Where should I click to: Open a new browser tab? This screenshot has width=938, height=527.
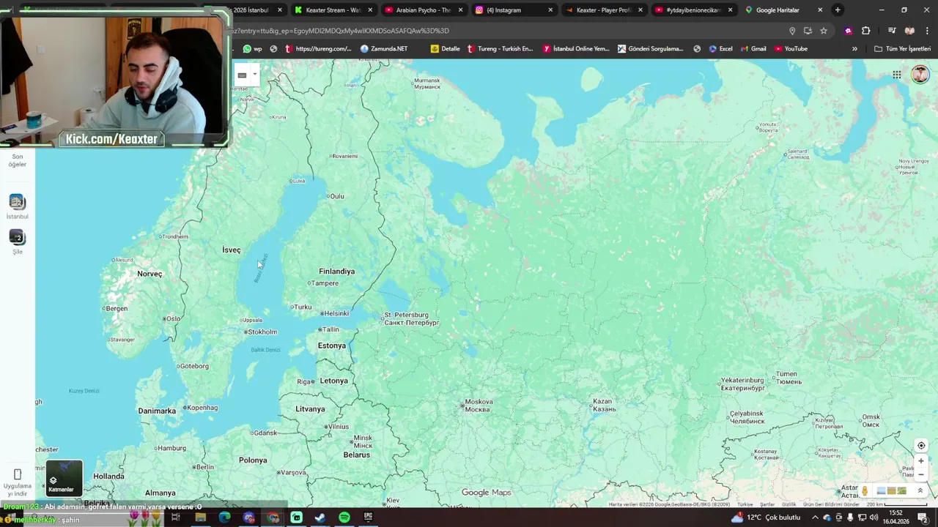838,10
